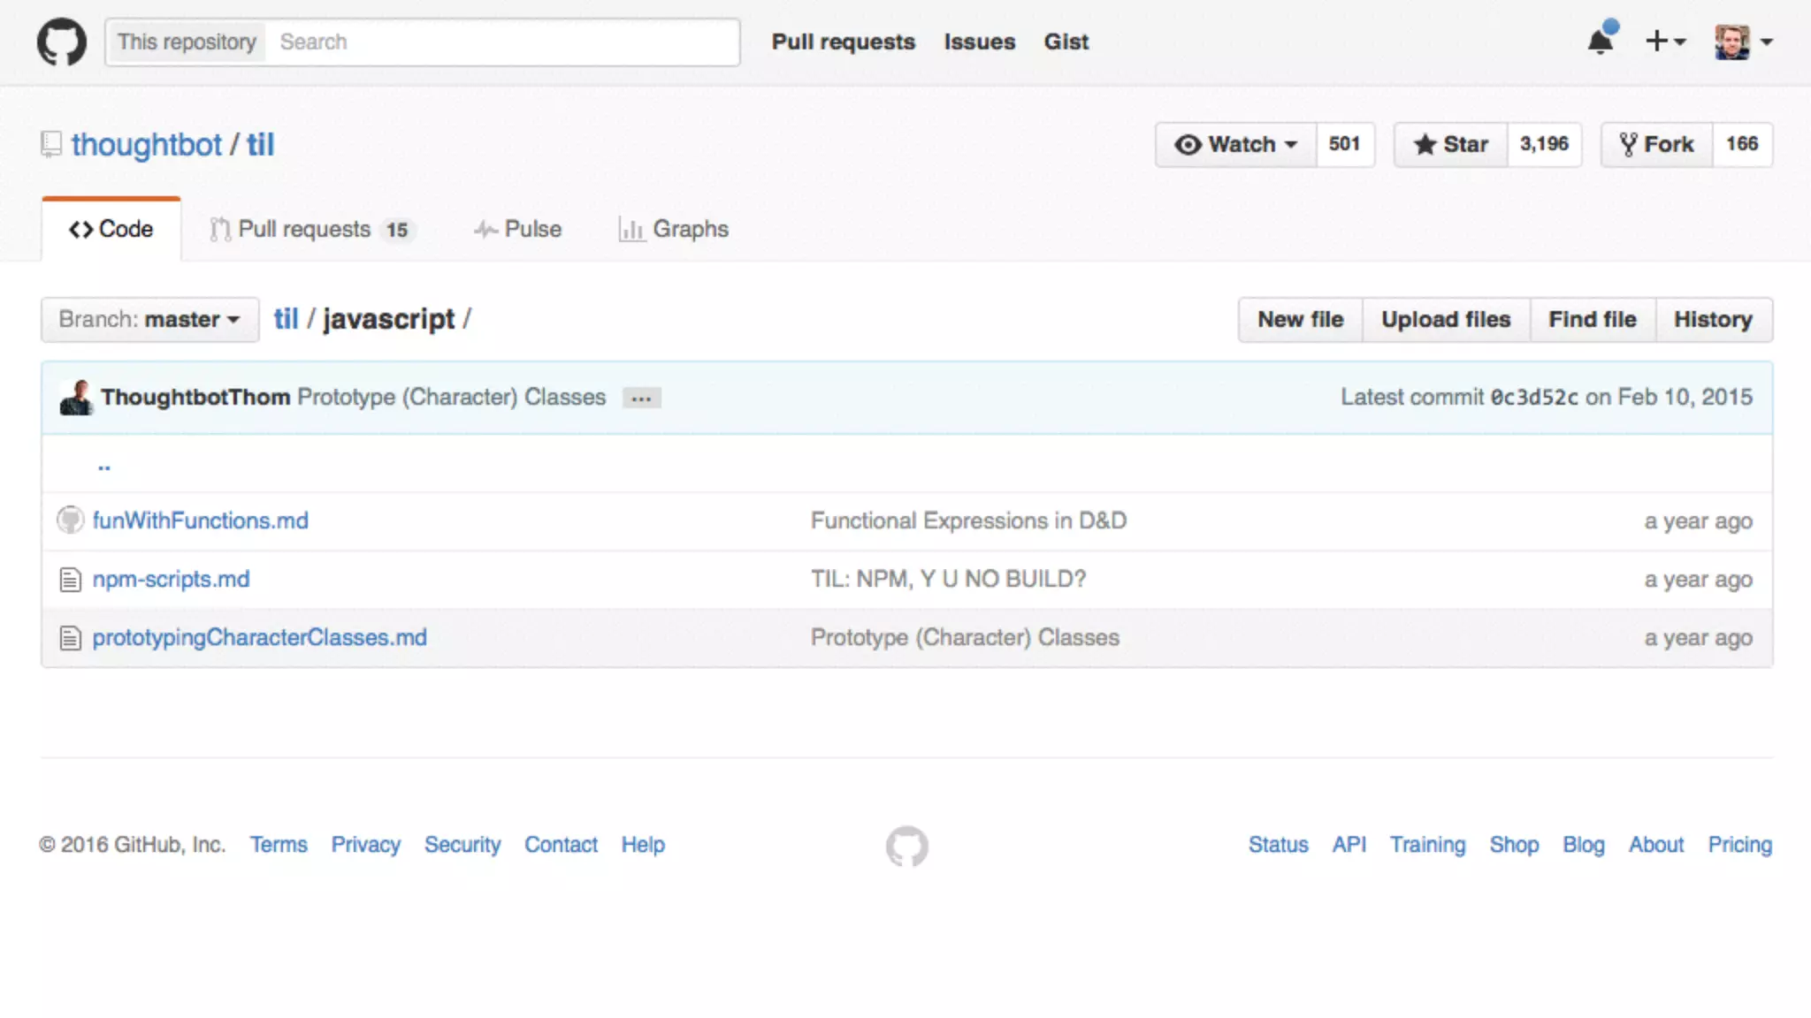This screenshot has width=1811, height=1018.
Task: Click ThoughtbotThom's avatar in commit bar
Action: click(76, 398)
